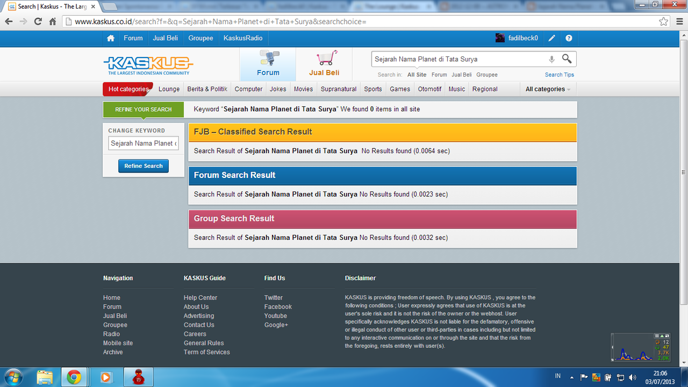Open KaskusRadio in top bar

(x=243, y=38)
